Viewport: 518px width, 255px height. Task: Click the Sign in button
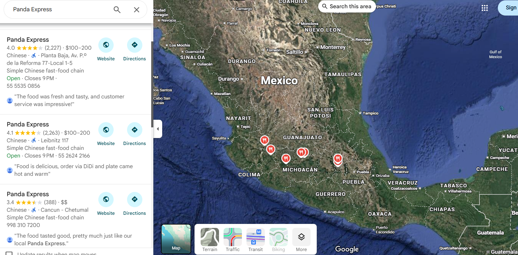508,8
